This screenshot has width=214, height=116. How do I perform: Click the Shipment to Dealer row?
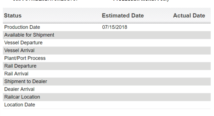[107, 82]
